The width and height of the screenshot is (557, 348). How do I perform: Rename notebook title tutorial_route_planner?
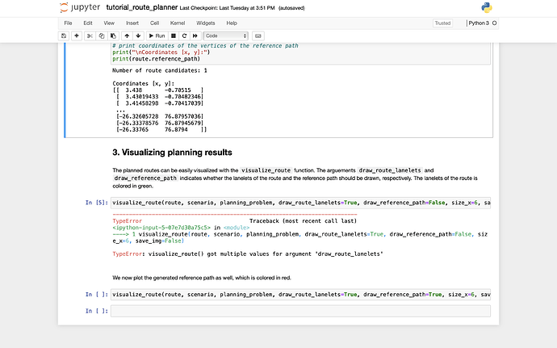click(141, 7)
